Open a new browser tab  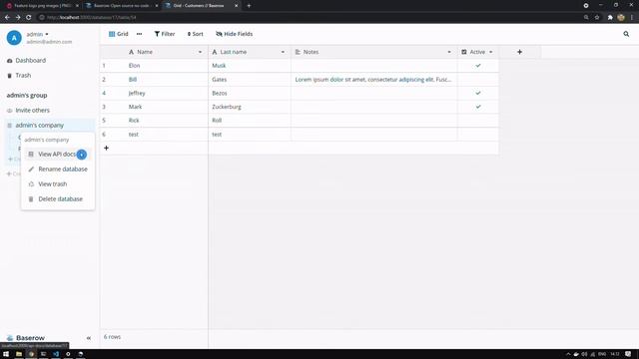click(249, 6)
